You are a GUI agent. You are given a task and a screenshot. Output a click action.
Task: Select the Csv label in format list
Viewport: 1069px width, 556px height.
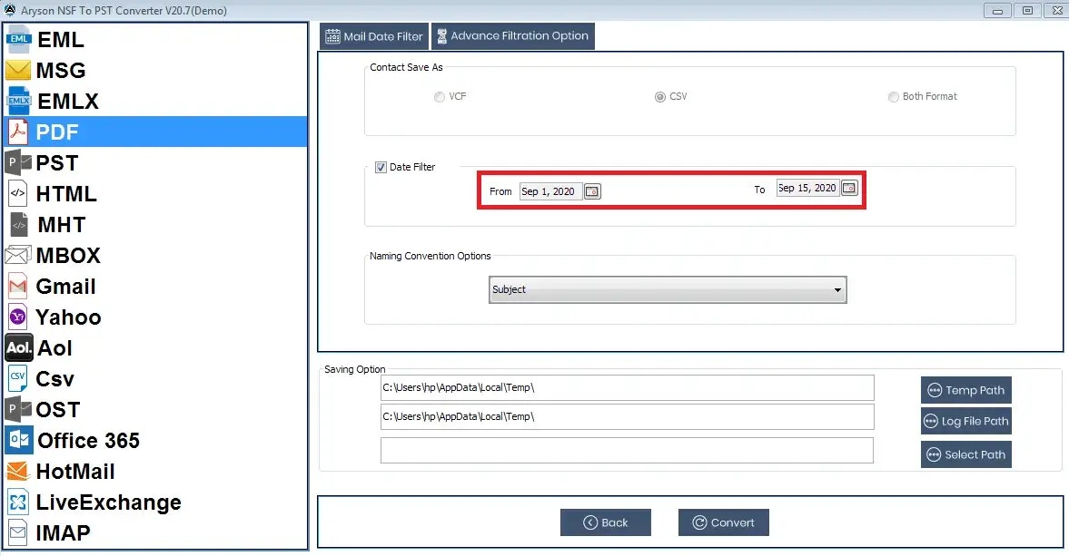coord(55,378)
